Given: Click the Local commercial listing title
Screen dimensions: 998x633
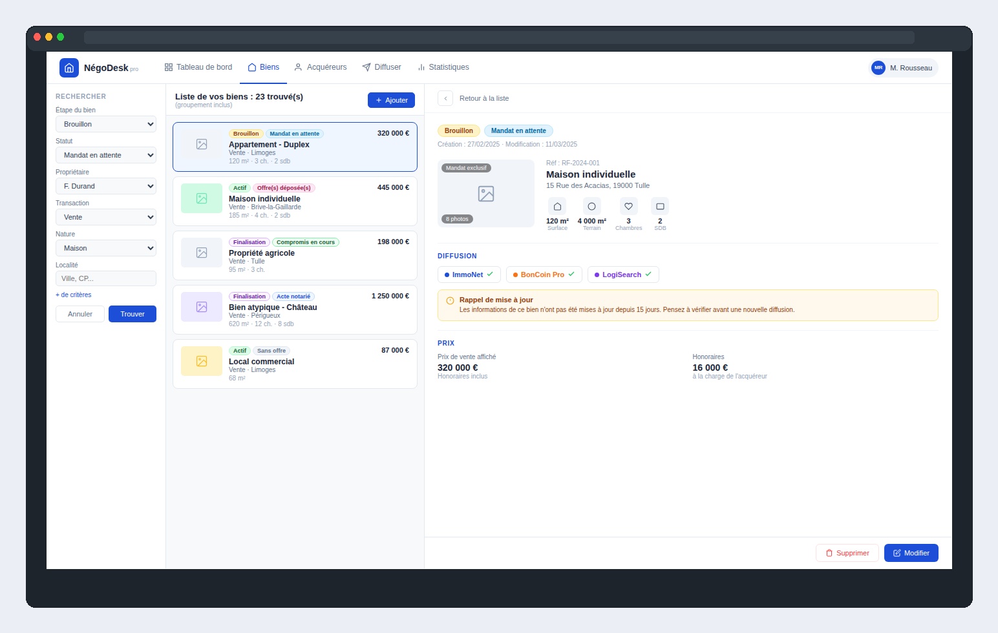Looking at the screenshot, I should tap(261, 362).
